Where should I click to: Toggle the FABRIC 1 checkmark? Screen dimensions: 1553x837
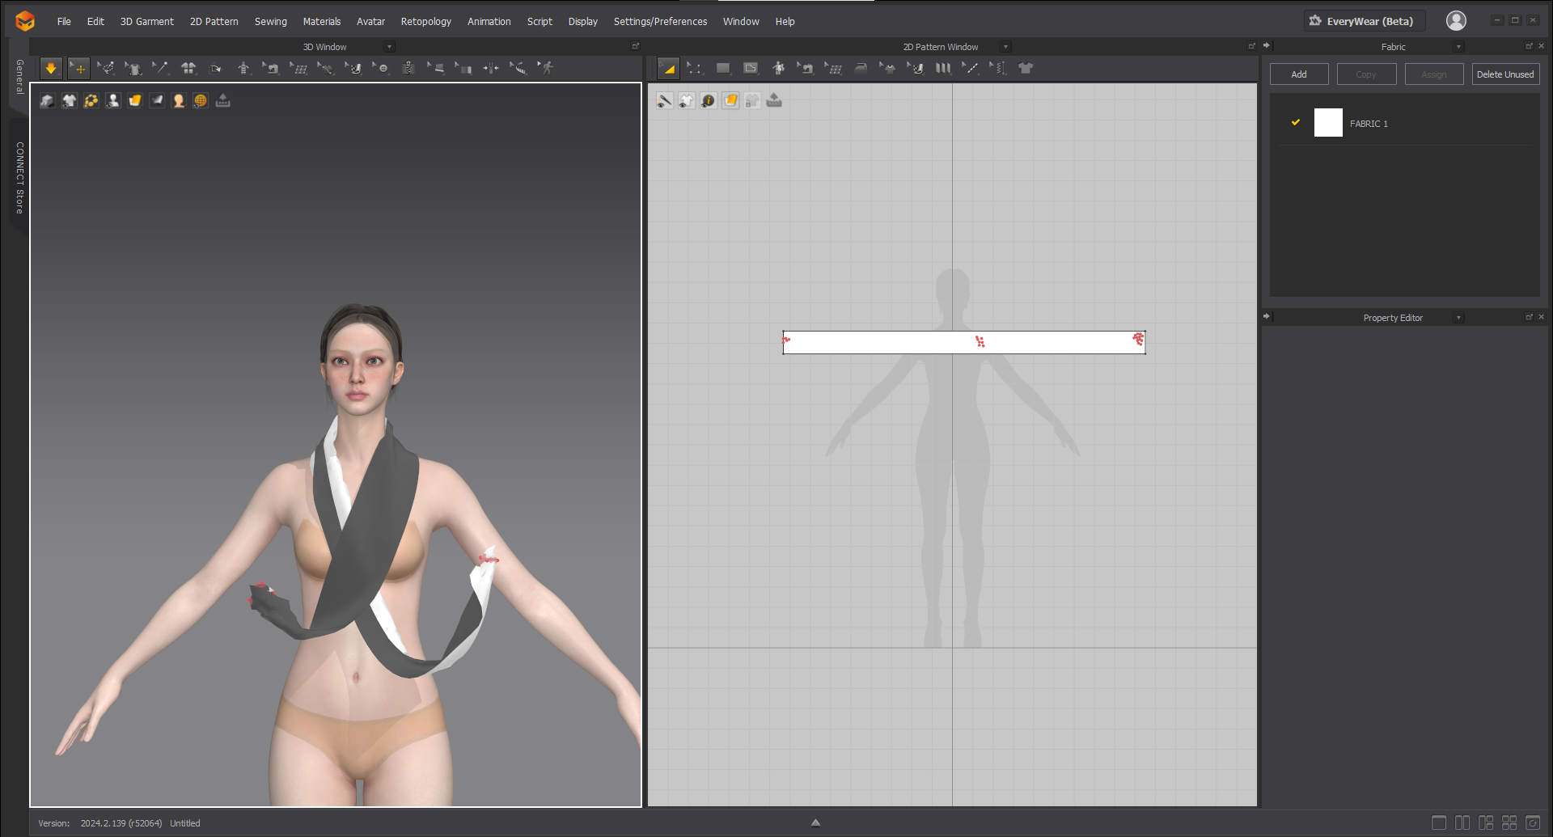1296,123
